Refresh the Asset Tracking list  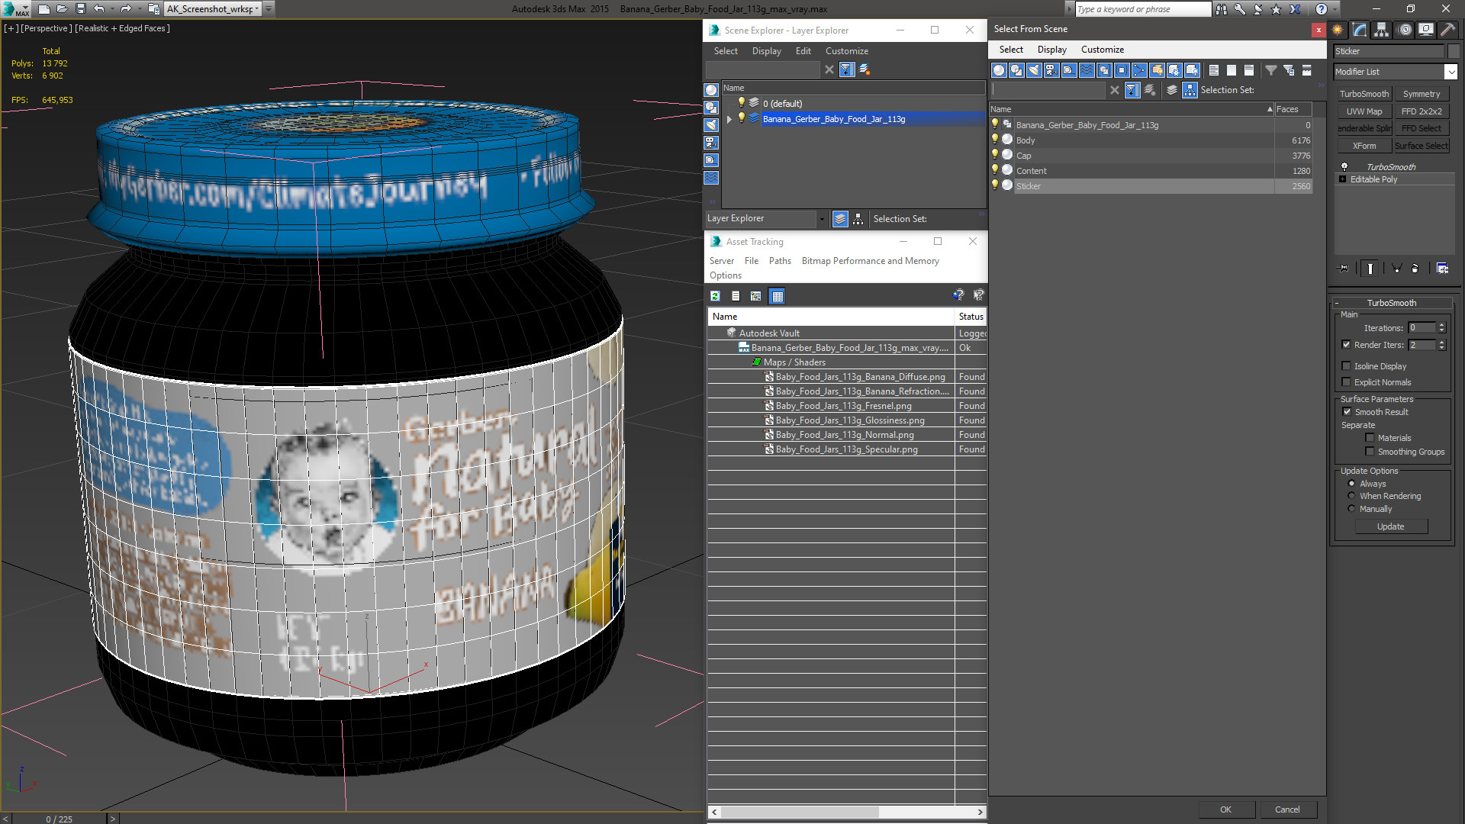tap(715, 296)
